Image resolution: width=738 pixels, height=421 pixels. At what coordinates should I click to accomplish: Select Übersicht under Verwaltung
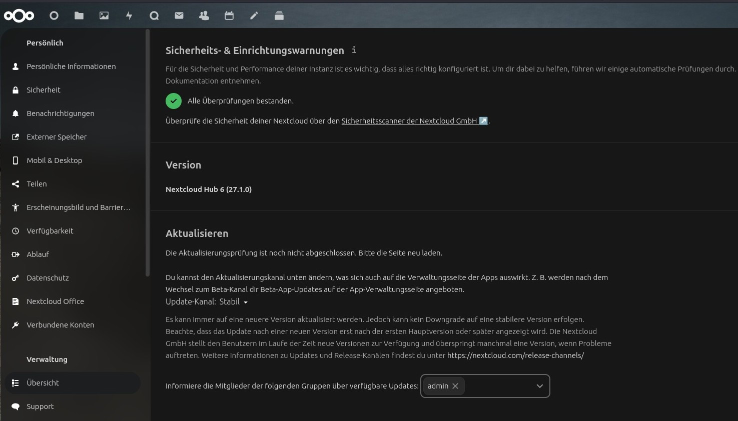coord(73,383)
